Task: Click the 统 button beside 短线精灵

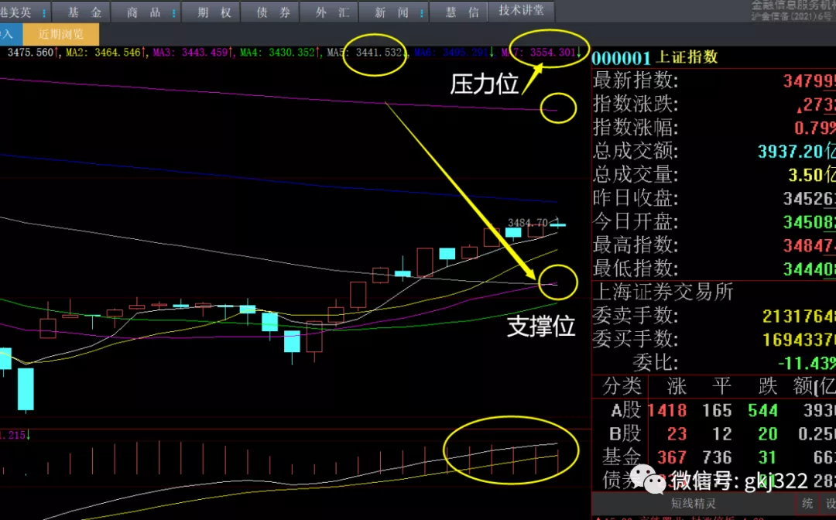Action: 807,504
